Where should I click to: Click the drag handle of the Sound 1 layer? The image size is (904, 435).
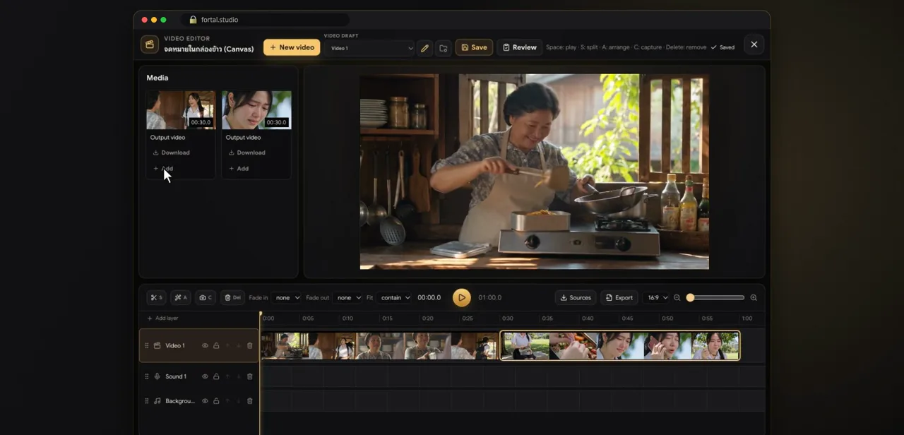click(x=147, y=377)
